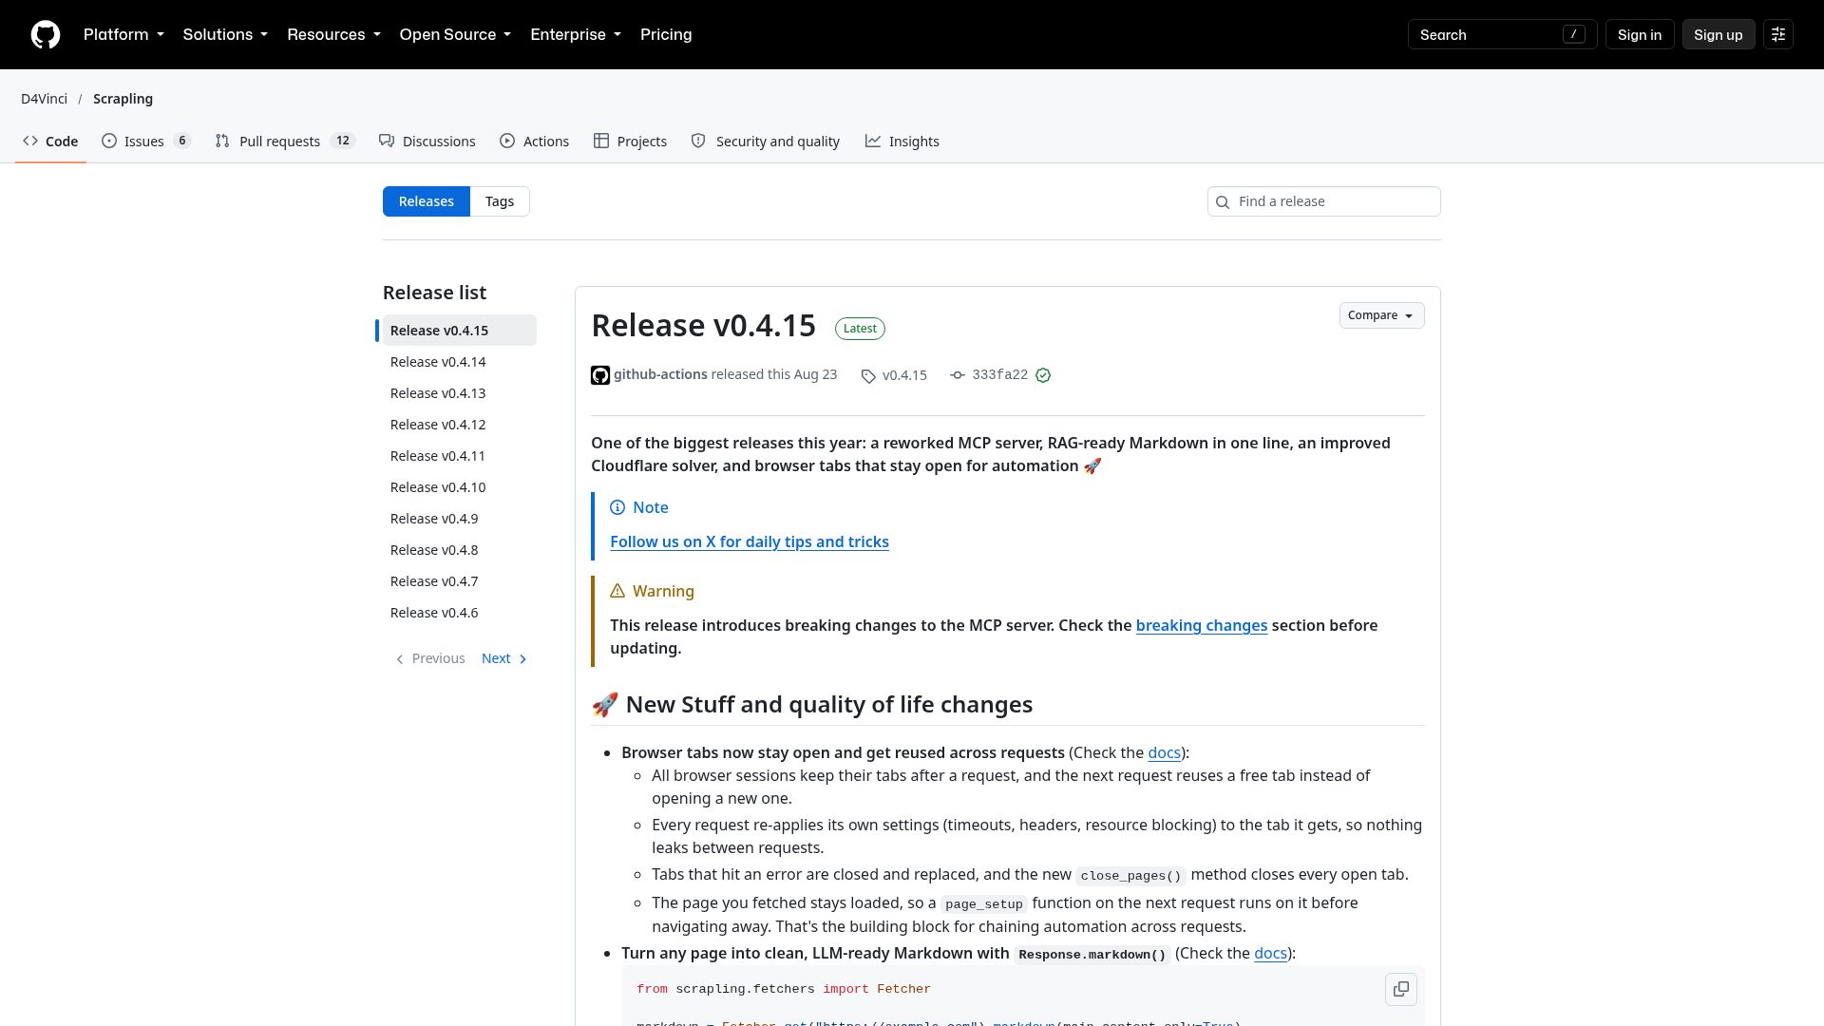Viewport: 1824px width, 1026px height.
Task: Open the Pricing menu item
Action: click(x=666, y=35)
